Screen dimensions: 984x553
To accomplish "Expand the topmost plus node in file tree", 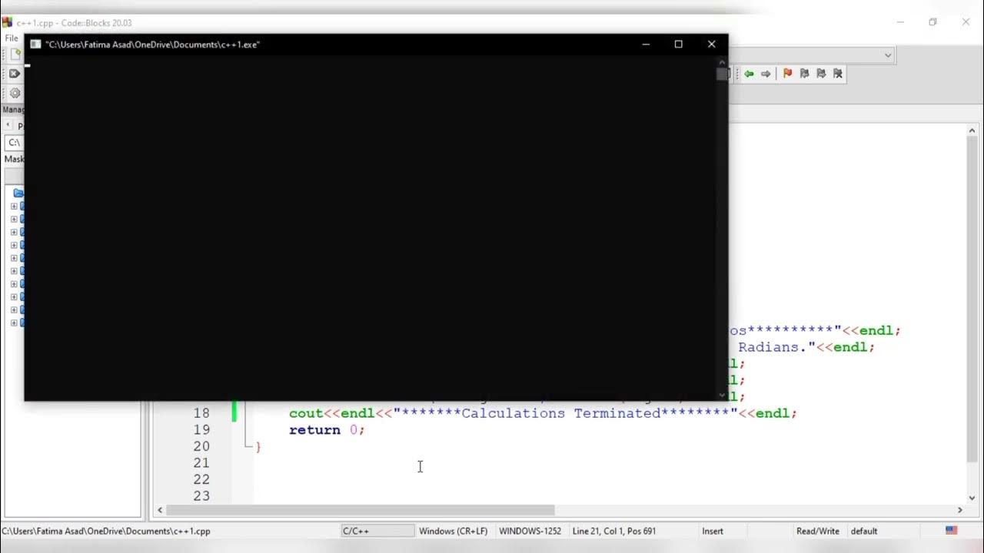I will [14, 206].
